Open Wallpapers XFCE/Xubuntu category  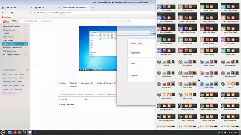[12, 48]
